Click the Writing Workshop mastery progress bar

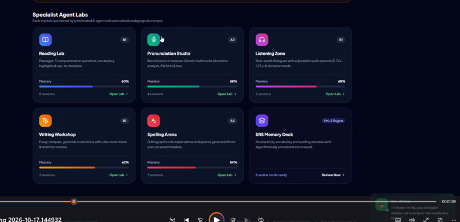pyautogui.click(x=84, y=167)
